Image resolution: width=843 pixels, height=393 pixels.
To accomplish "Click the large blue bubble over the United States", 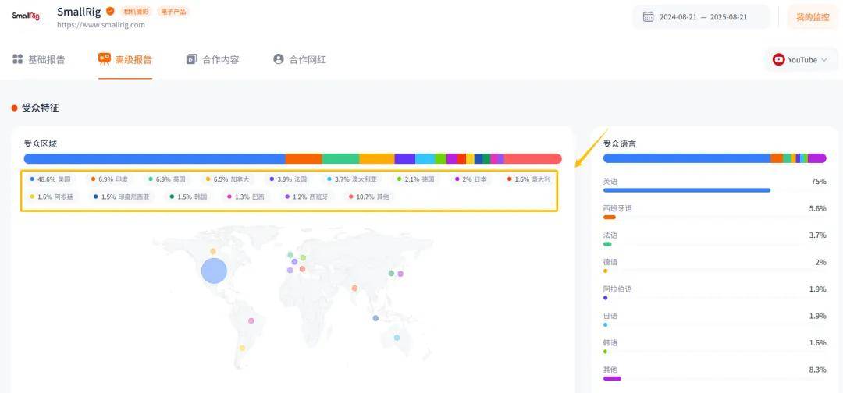I will [x=214, y=271].
